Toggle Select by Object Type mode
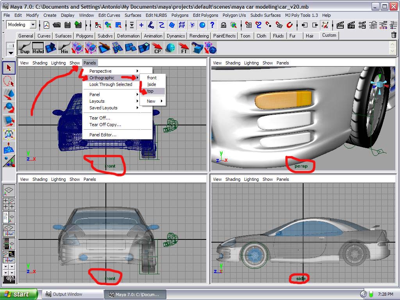This screenshot has height=300, width=400. tap(108, 25)
